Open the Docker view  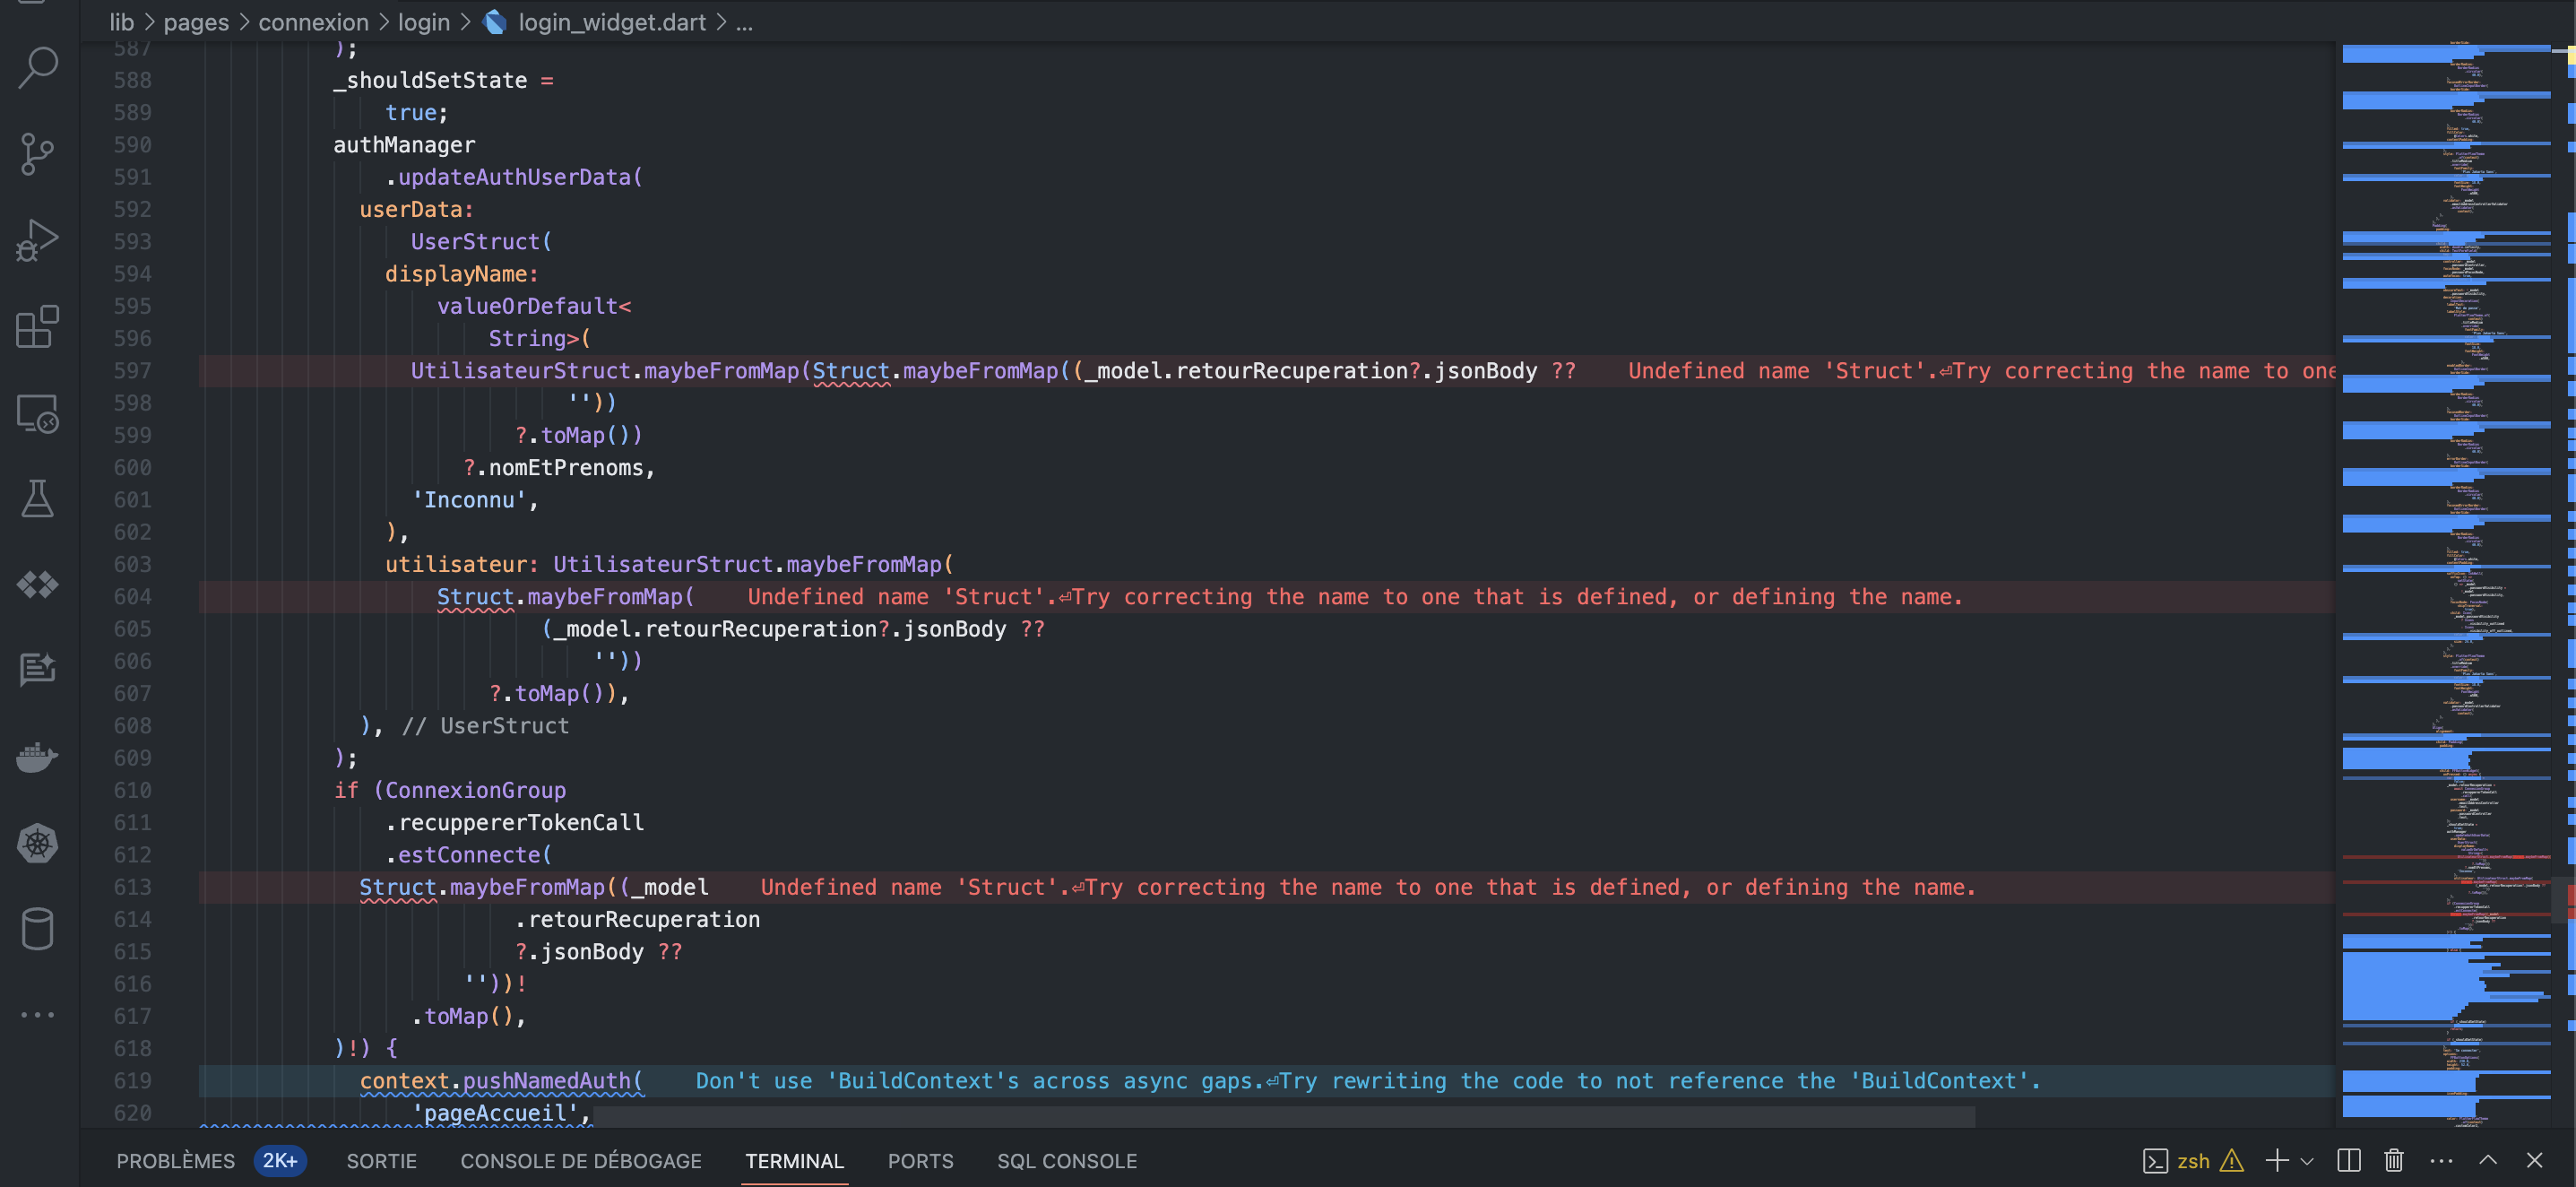[38, 757]
